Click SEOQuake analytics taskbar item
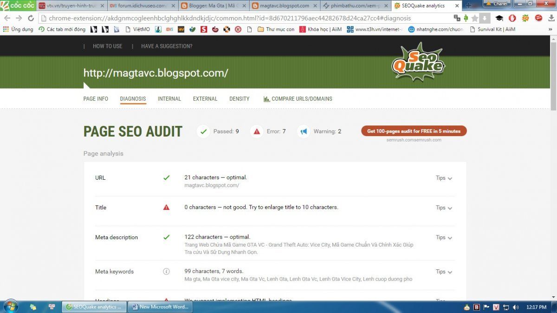The height and width of the screenshot is (313, 557). 94,307
